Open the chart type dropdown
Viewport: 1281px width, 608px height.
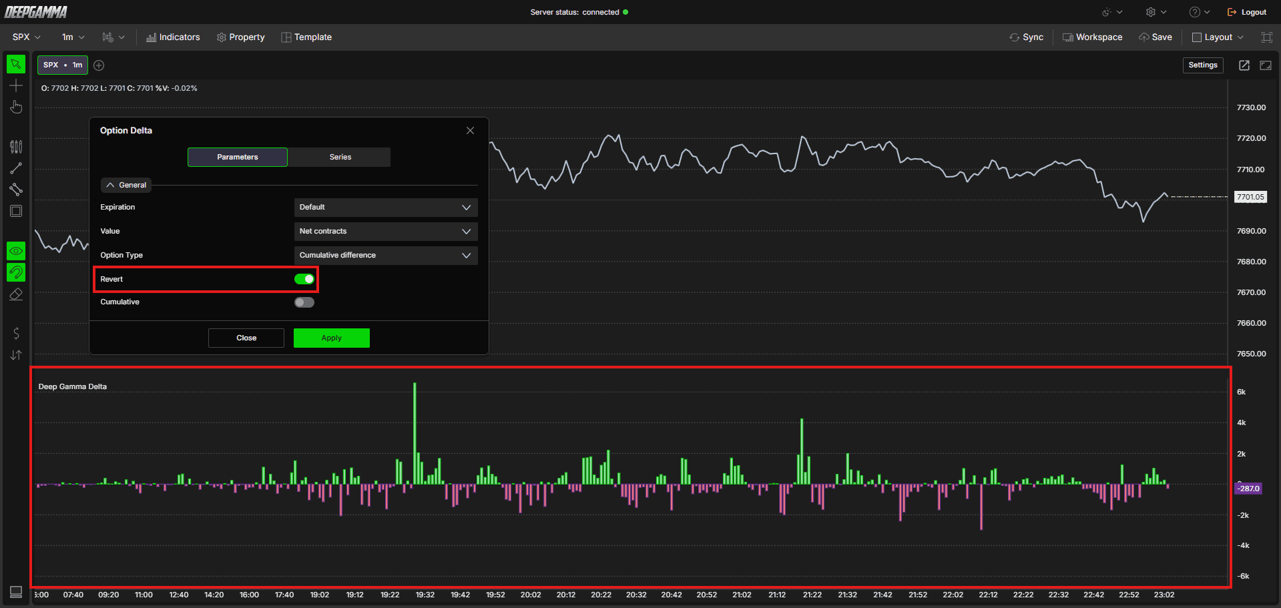113,37
